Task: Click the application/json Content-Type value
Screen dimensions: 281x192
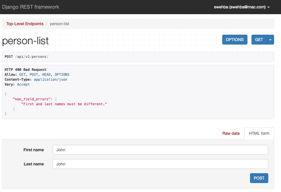Action: pos(50,79)
